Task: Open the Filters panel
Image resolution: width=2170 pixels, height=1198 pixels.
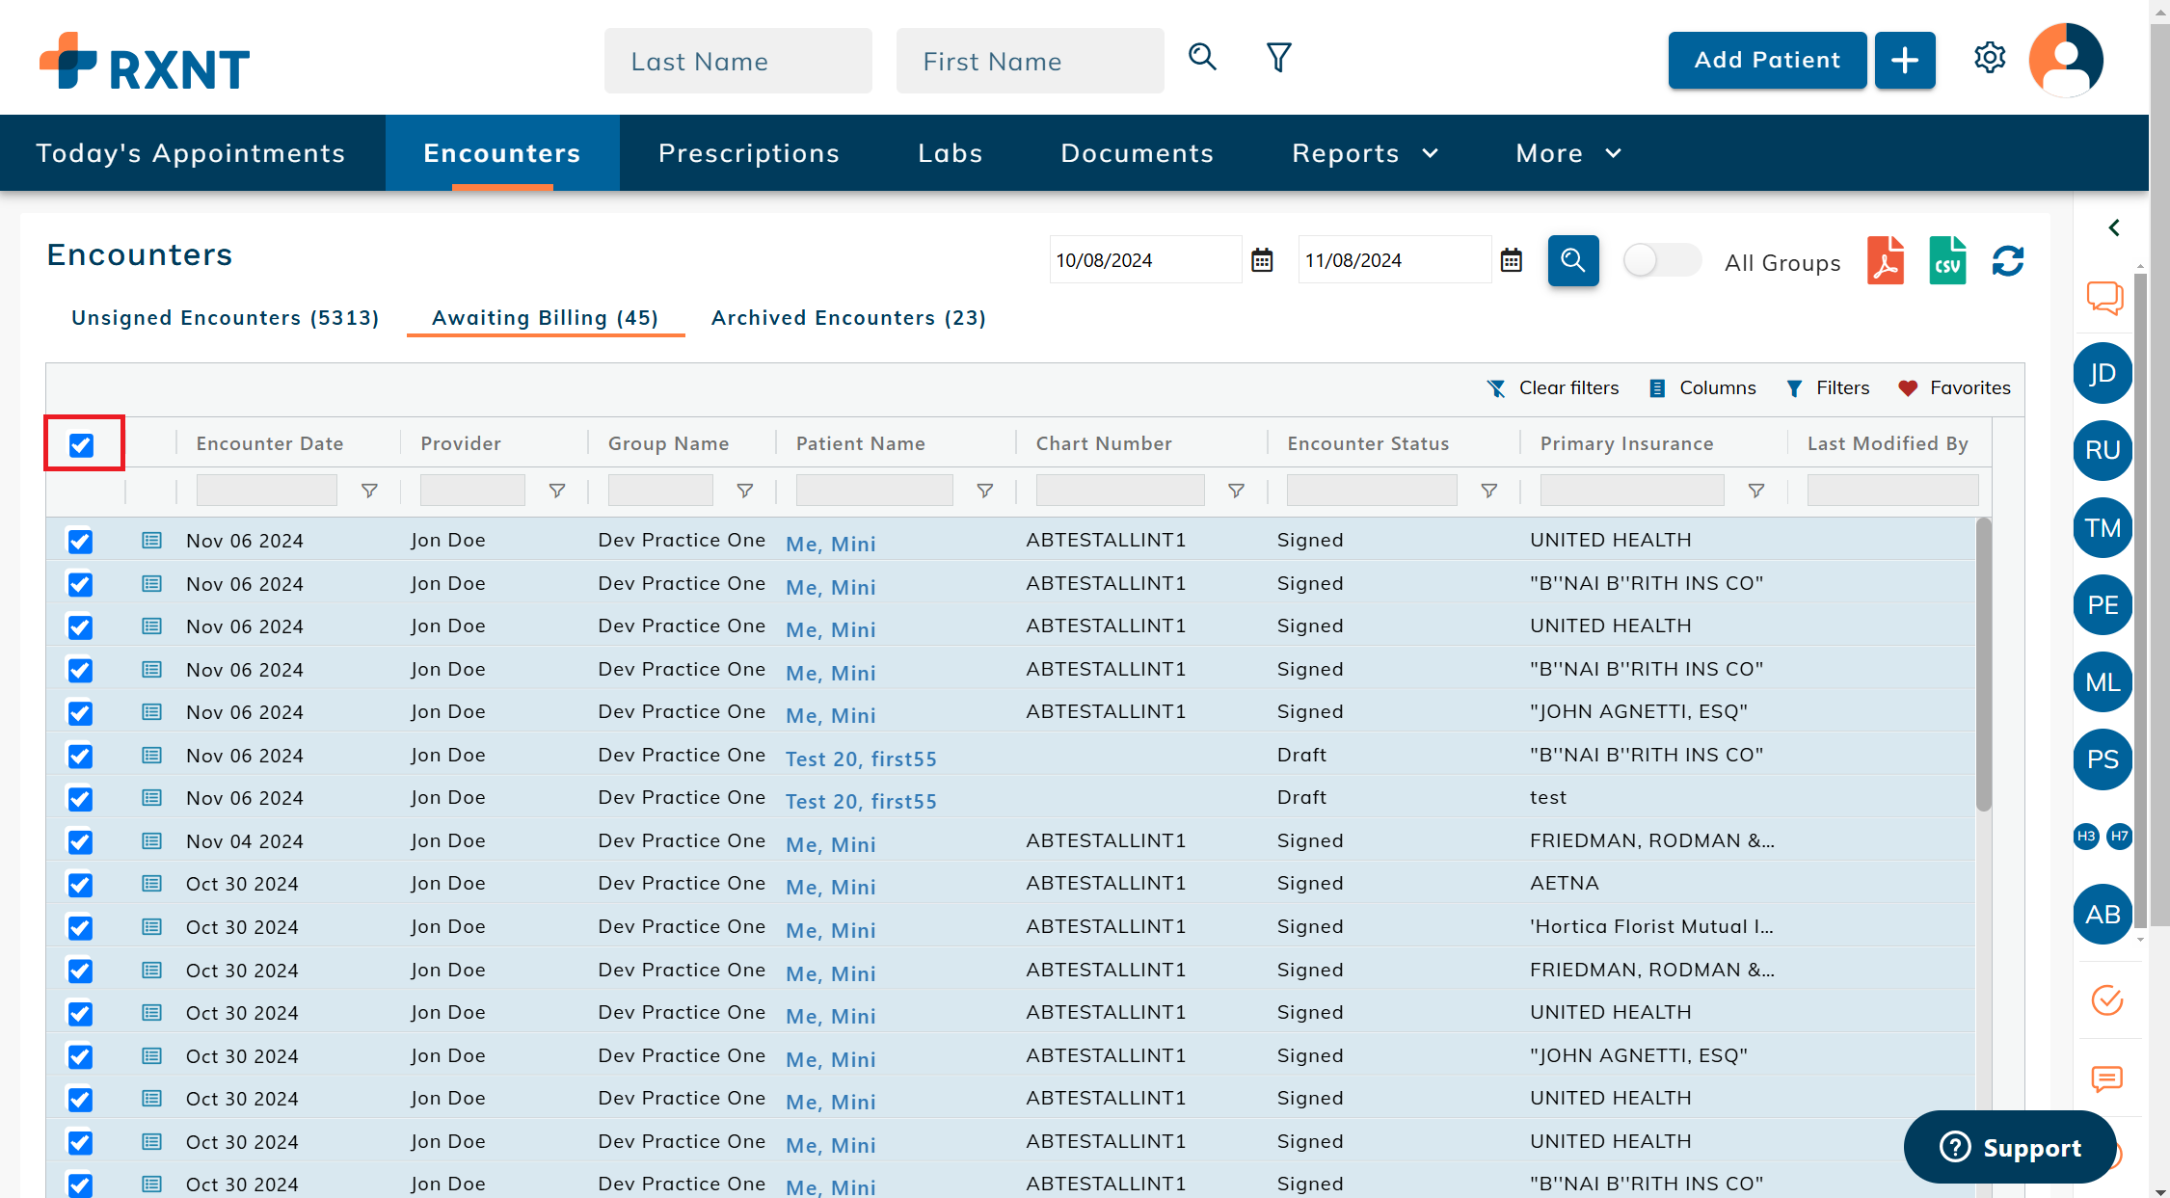Action: 1828,388
